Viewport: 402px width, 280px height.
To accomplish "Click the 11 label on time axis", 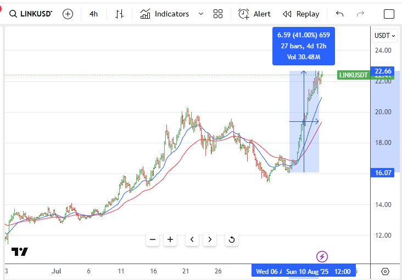I will point(121,271).
